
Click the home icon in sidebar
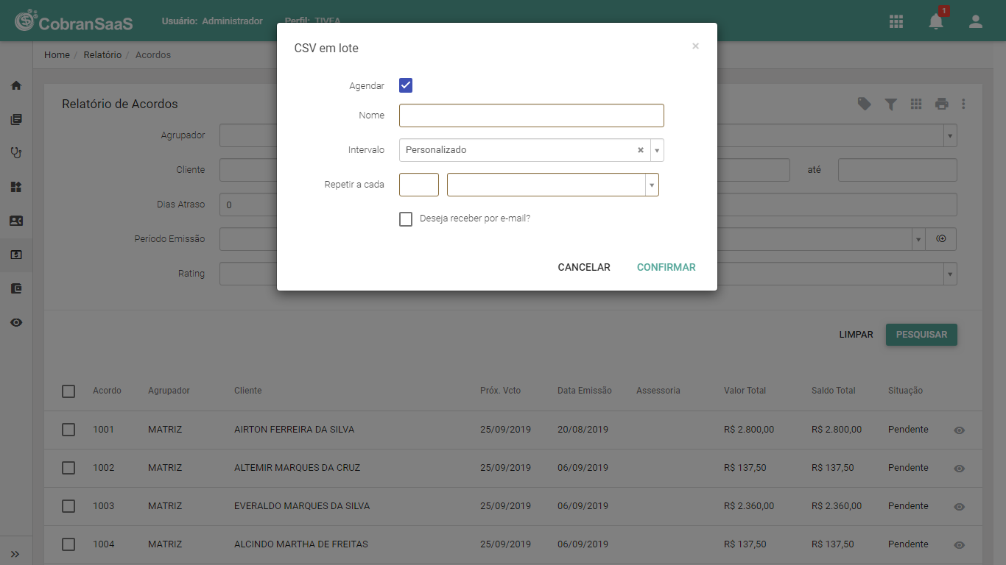(x=16, y=85)
